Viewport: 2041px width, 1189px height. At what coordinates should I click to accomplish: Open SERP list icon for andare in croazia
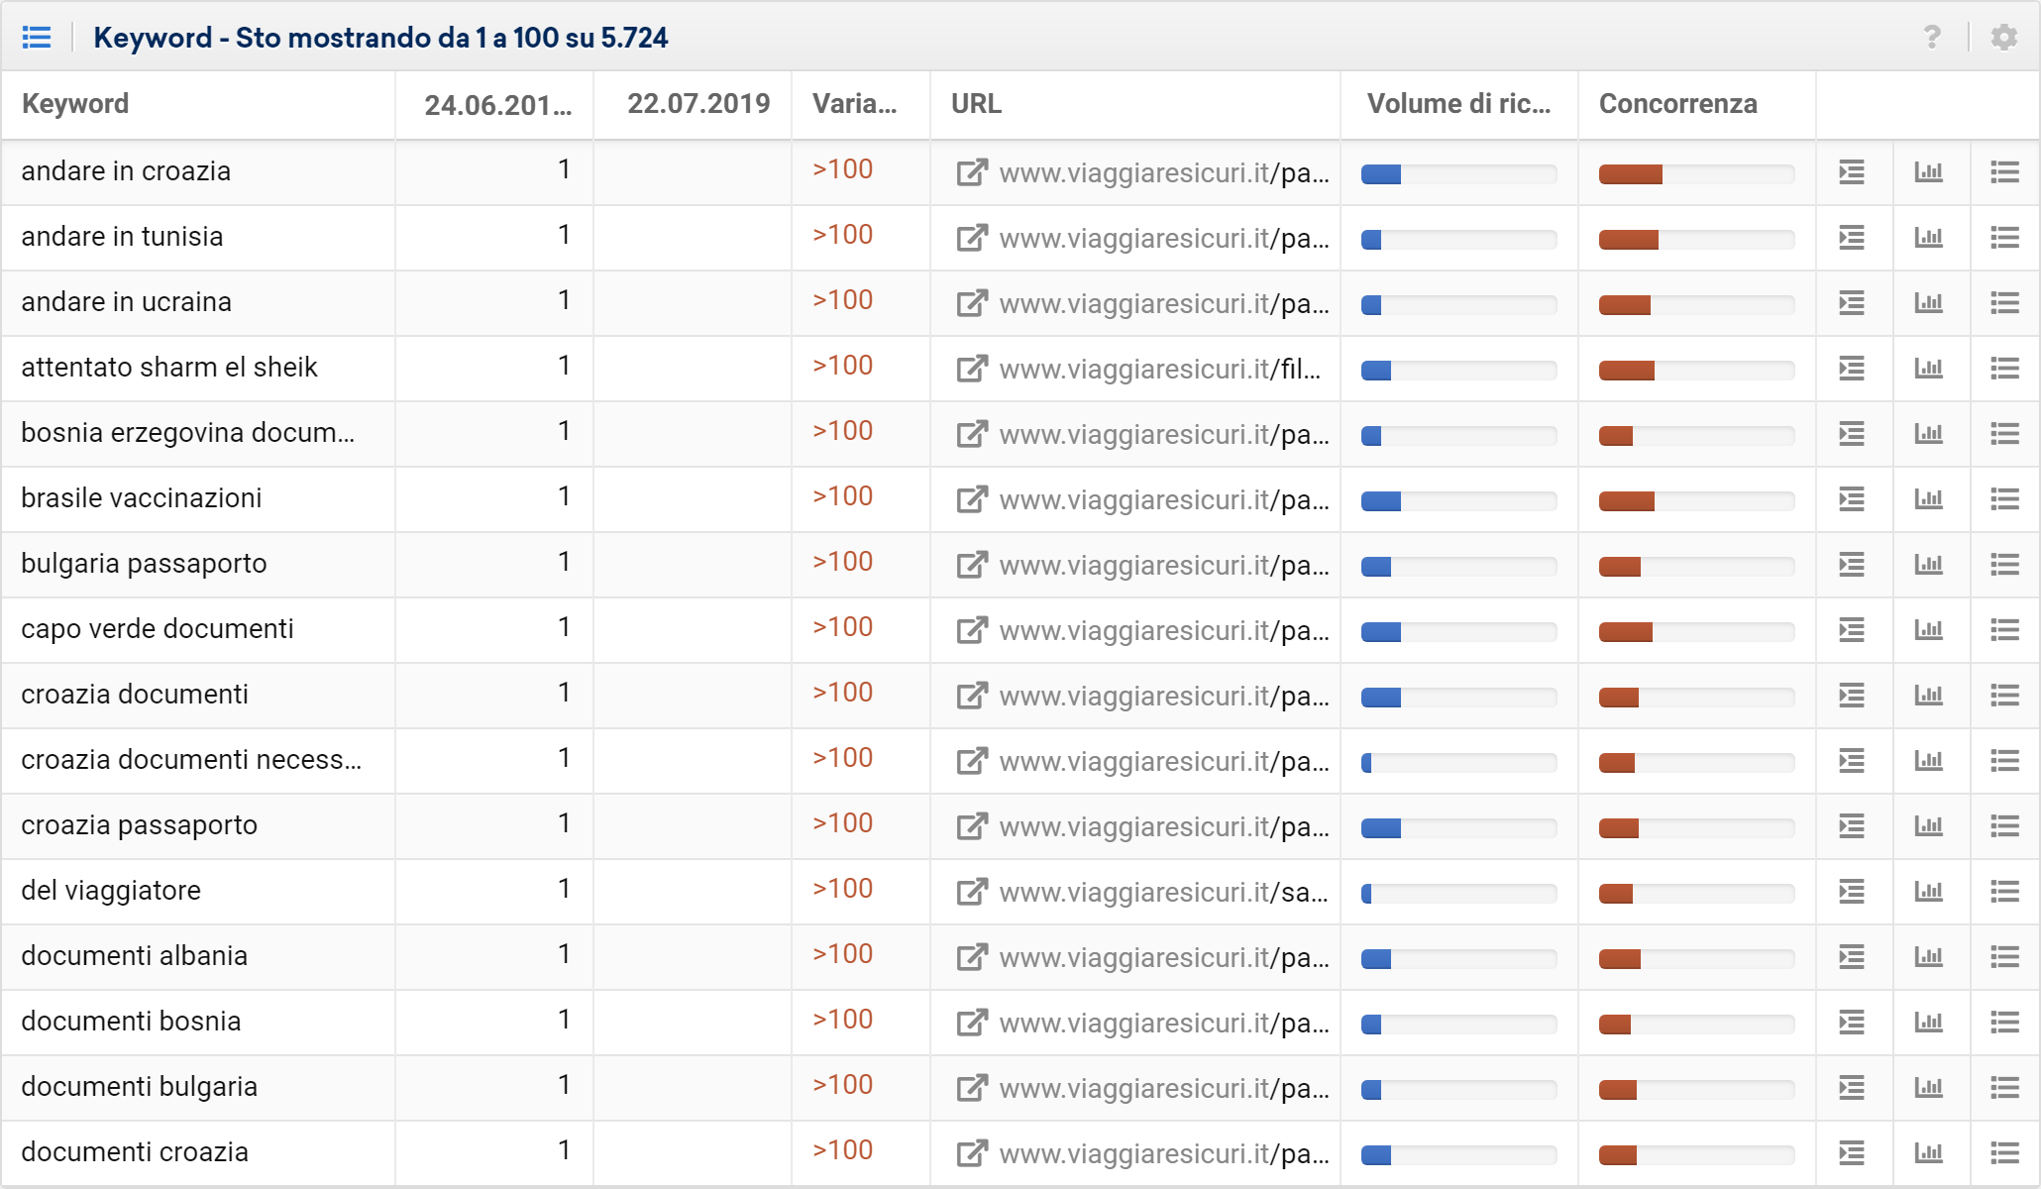pyautogui.click(x=1852, y=172)
